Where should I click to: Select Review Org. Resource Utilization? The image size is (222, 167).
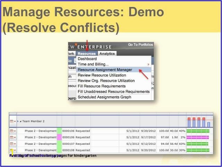point(106,81)
